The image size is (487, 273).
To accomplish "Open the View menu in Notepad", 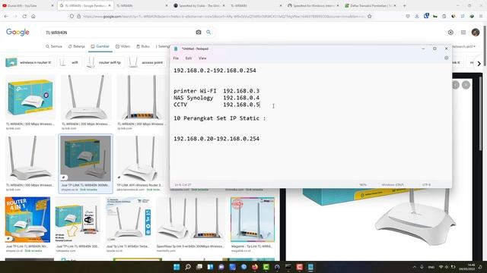I will (x=202, y=58).
